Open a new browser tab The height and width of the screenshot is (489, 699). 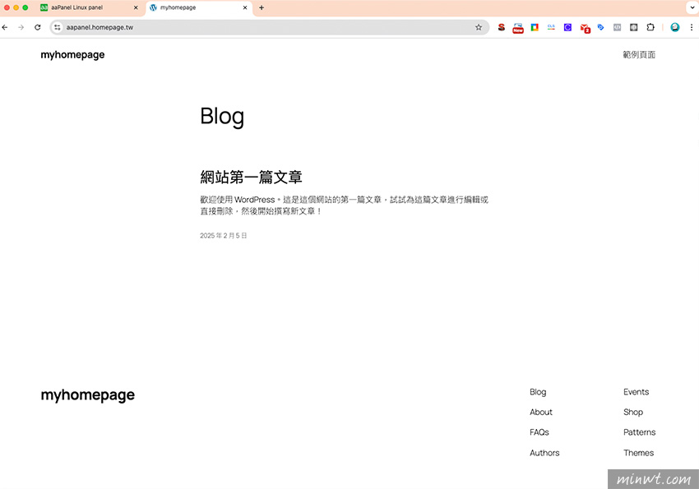pos(262,7)
